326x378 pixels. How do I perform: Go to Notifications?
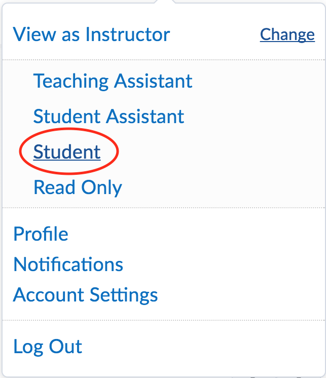tap(68, 264)
